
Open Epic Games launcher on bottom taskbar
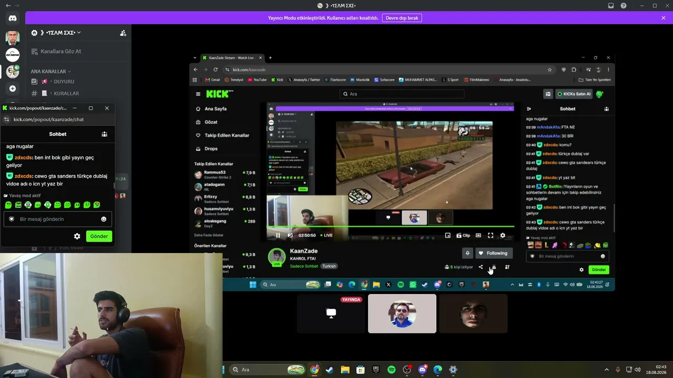point(376,370)
